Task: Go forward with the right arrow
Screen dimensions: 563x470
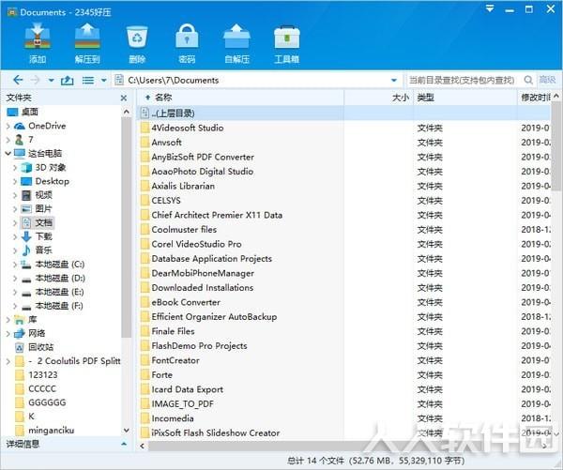Action: tap(35, 80)
